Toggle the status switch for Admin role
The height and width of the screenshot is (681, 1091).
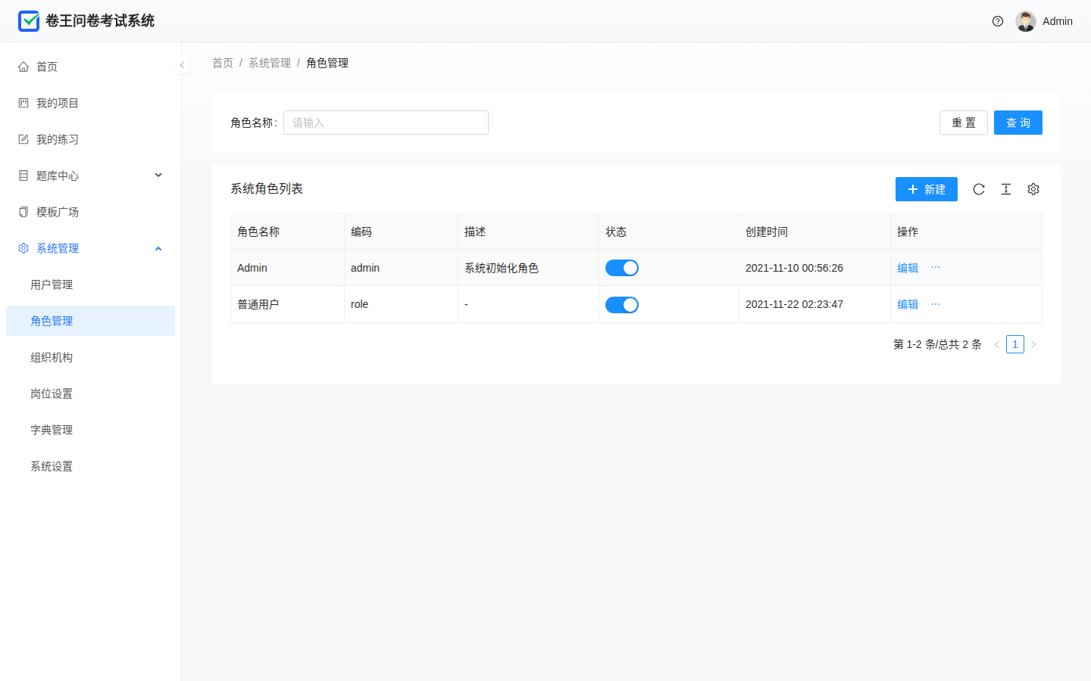coord(622,268)
